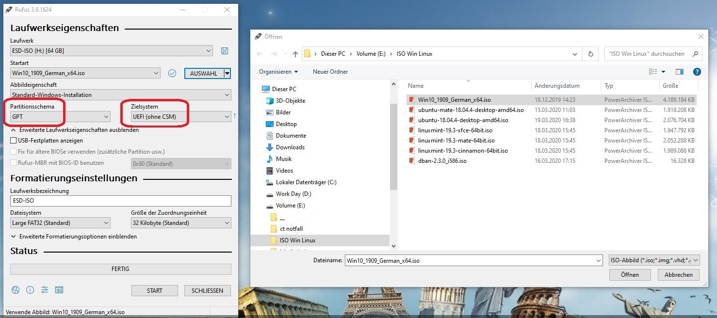The height and width of the screenshot is (318, 717).
Task: Select Musik in the navigation tree
Action: click(279, 159)
